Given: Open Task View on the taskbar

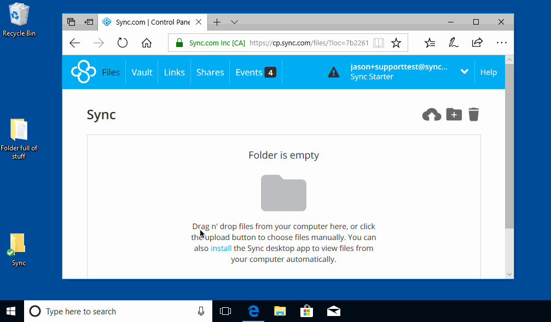Looking at the screenshot, I should 225,311.
